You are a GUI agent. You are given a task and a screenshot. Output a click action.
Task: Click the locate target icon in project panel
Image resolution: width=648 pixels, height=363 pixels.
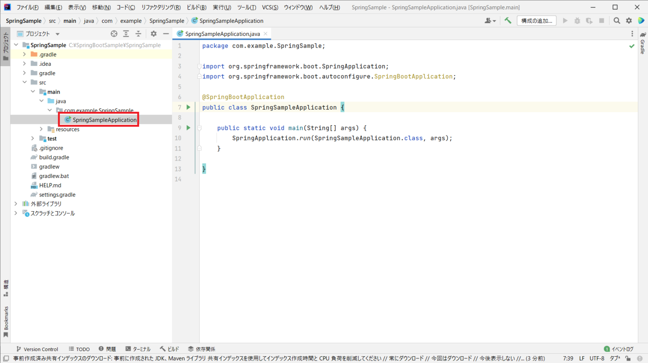pyautogui.click(x=114, y=34)
